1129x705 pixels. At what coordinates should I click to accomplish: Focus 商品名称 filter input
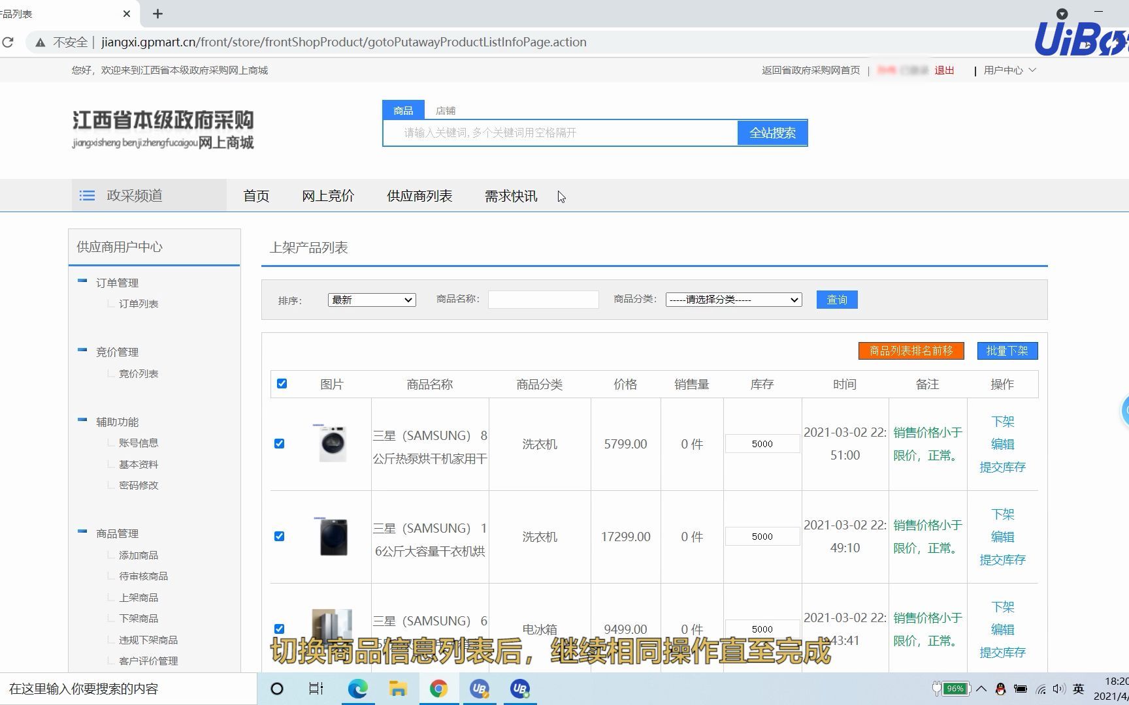544,300
